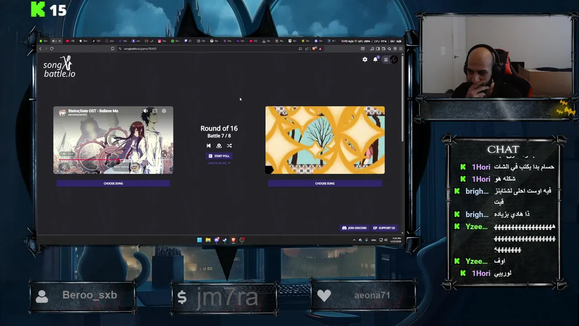Switch to the Discord browser tab

[x=318, y=41]
